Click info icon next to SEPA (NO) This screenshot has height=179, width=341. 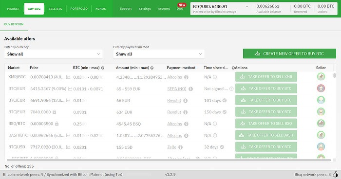(x=191, y=89)
